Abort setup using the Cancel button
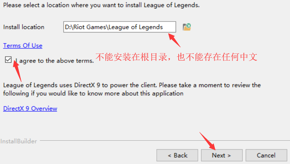 point(266,155)
